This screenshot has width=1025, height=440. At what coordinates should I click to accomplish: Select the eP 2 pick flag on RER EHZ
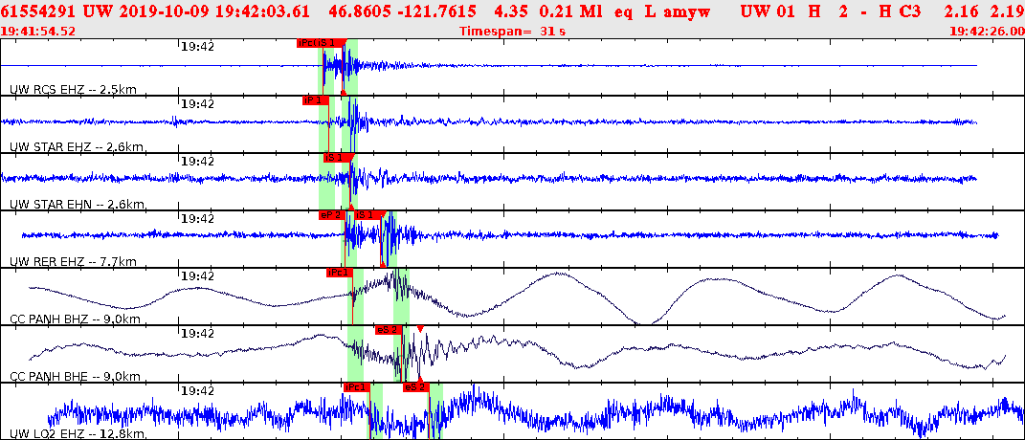coord(330,215)
